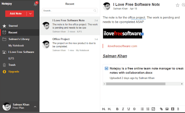This screenshot has width=185, height=113.
Task: Open the ilovefreesoftware.com link
Action: click(122, 46)
